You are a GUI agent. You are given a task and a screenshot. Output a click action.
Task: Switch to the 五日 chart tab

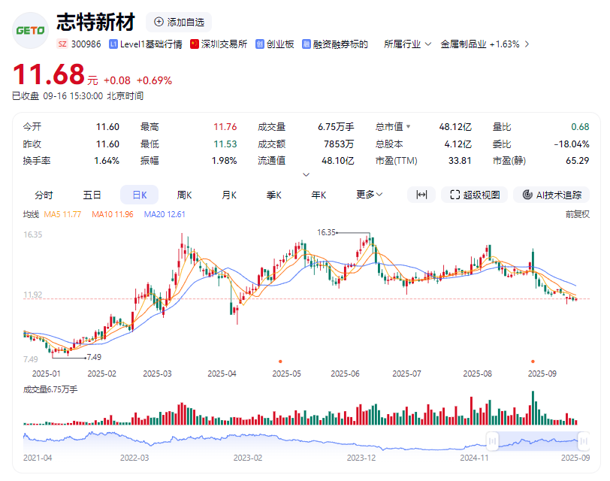92,195
